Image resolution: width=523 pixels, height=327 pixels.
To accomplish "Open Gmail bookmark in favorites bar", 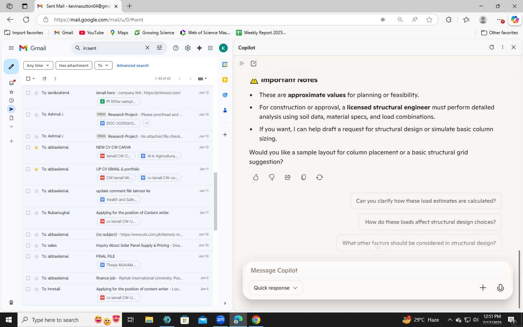I will (64, 33).
